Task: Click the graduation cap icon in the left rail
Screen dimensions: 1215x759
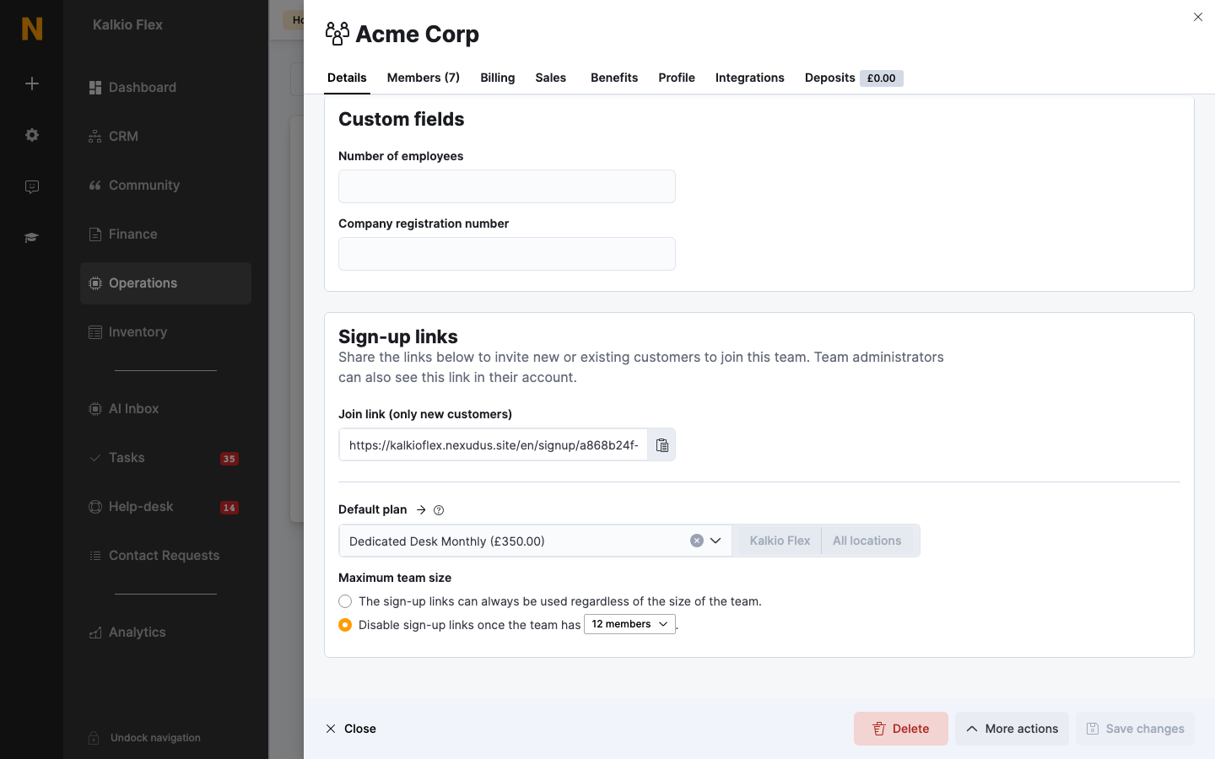Action: [x=32, y=238]
